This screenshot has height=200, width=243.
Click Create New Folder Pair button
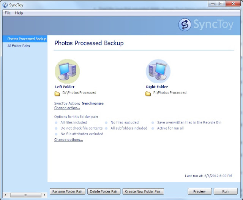click(143, 191)
